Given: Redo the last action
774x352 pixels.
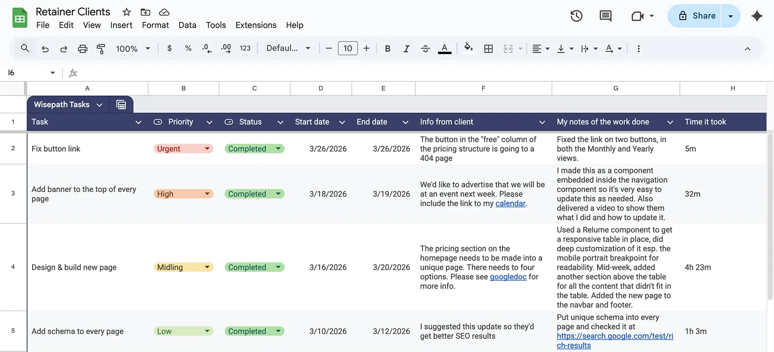Looking at the screenshot, I should click(63, 48).
